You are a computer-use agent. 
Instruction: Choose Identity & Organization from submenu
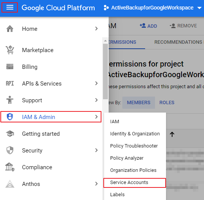(x=135, y=134)
